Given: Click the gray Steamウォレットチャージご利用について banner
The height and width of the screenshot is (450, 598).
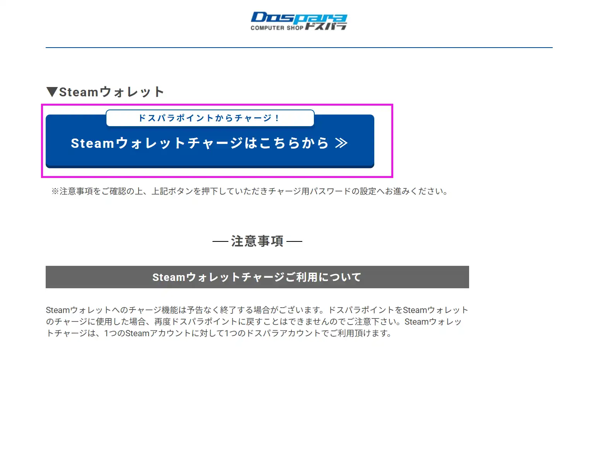Looking at the screenshot, I should pyautogui.click(x=257, y=277).
